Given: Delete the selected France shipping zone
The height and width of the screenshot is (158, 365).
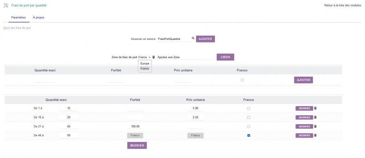Looking at the screenshot, I should pyautogui.click(x=154, y=57).
